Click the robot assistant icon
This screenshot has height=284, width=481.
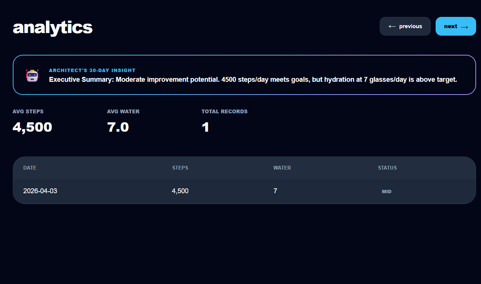32,75
